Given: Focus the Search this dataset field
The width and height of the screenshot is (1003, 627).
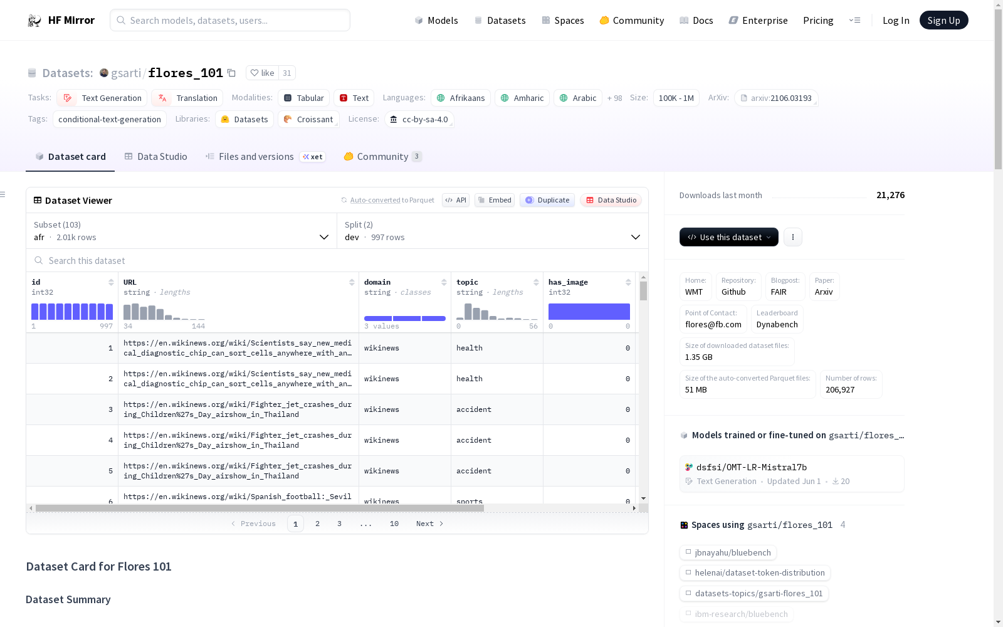Looking at the screenshot, I should tap(337, 261).
